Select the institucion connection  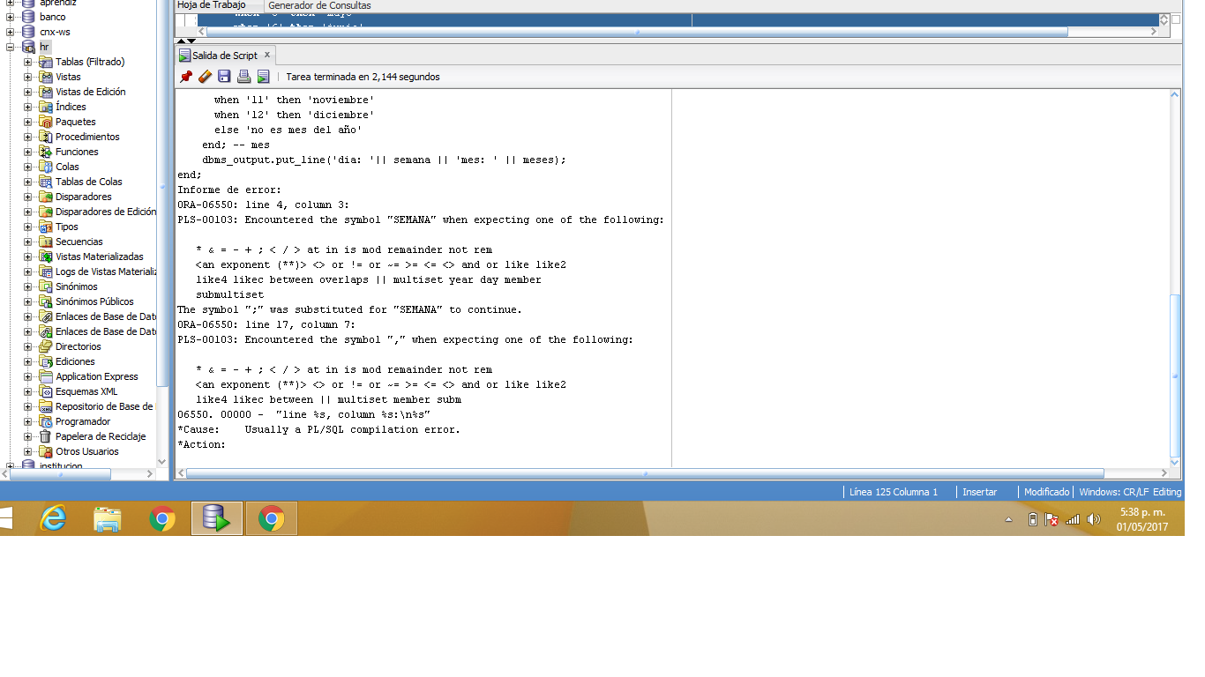[x=61, y=465]
